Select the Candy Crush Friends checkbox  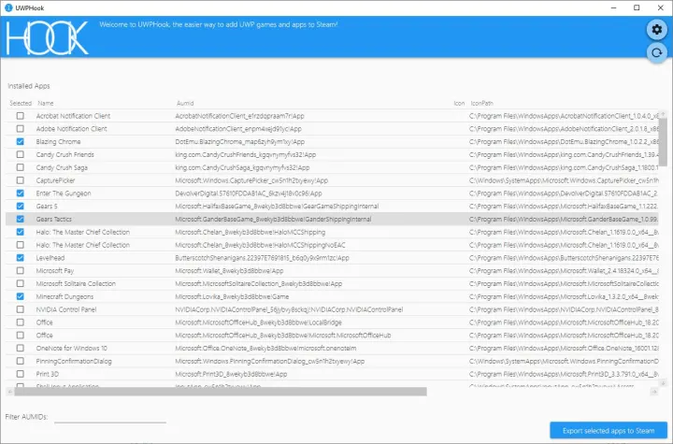click(21, 154)
